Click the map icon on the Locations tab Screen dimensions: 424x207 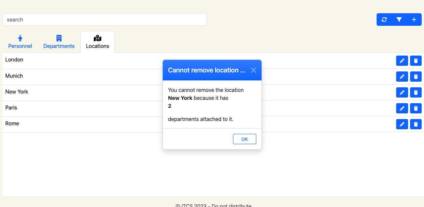(x=97, y=38)
